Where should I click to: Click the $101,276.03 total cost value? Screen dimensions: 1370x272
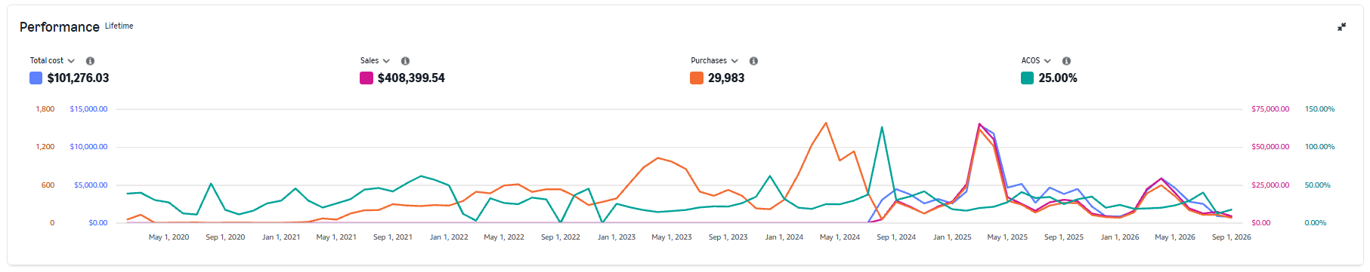(x=78, y=78)
